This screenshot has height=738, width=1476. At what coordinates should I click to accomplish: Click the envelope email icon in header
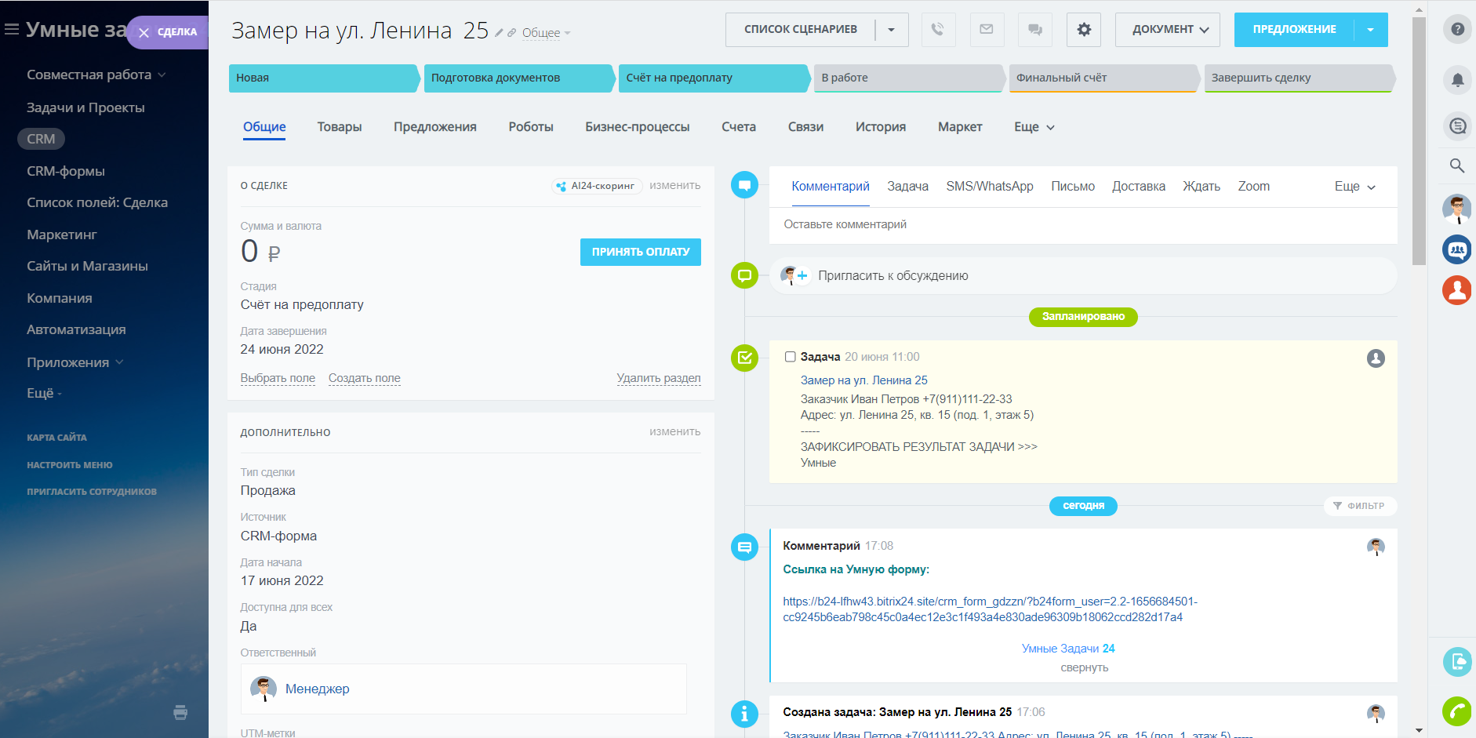coord(987,30)
